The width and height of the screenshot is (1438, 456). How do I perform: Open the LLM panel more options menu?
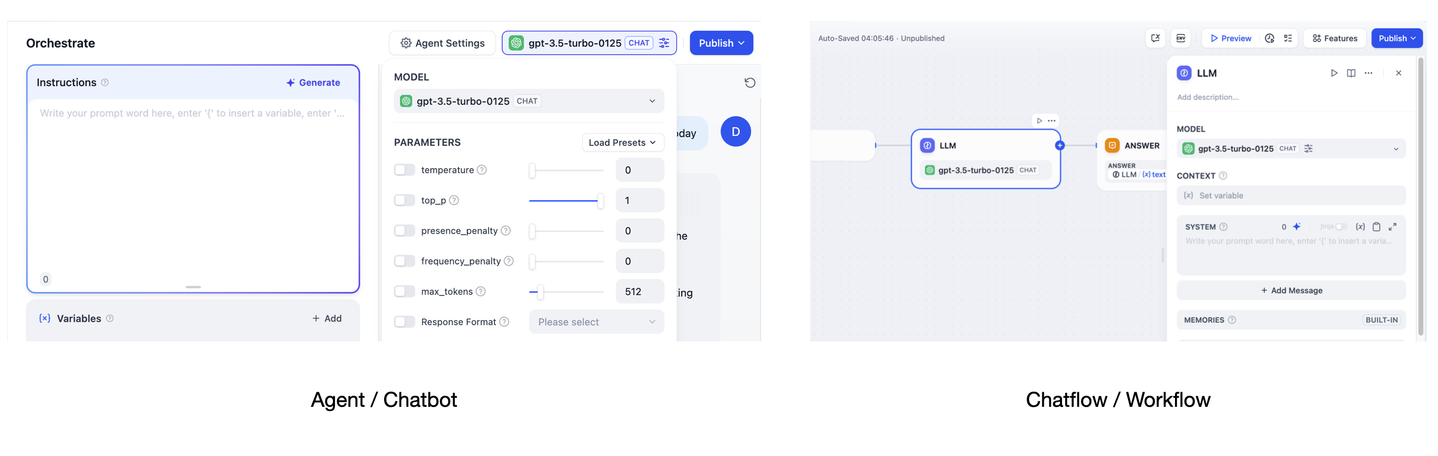point(1368,73)
